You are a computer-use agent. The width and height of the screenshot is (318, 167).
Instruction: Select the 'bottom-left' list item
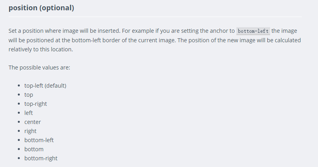click(x=39, y=140)
